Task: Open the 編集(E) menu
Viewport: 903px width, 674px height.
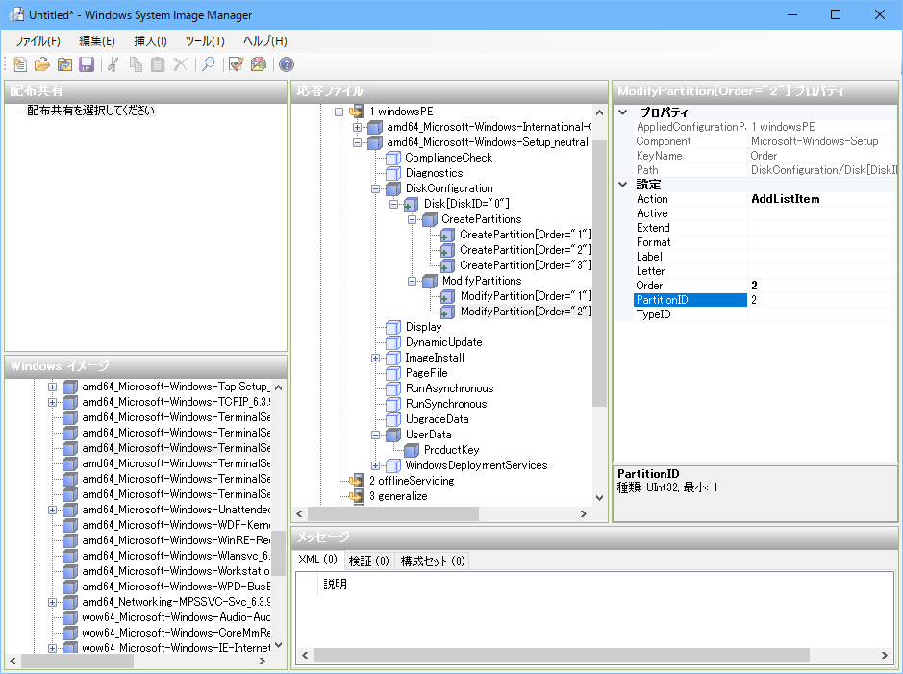Action: click(x=97, y=41)
